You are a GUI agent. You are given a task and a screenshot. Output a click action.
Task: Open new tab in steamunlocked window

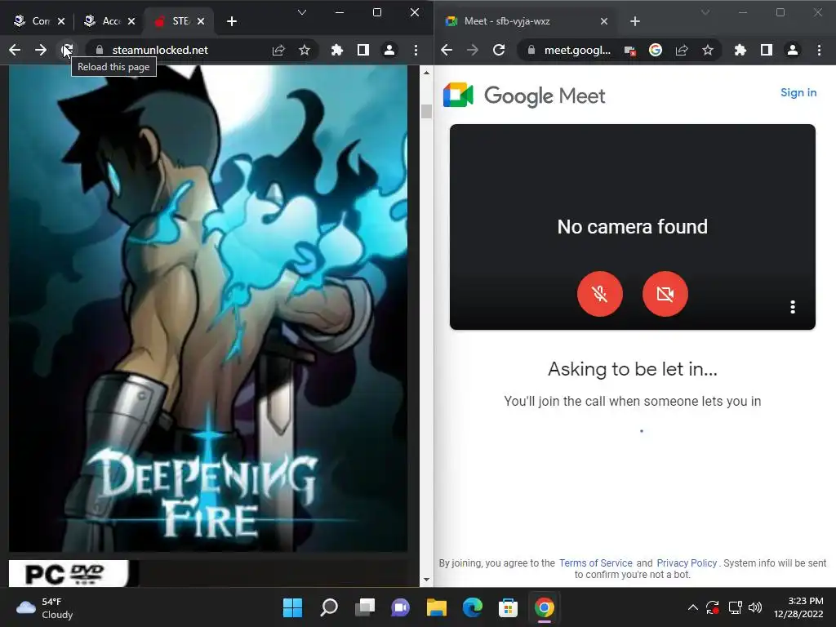click(x=231, y=21)
